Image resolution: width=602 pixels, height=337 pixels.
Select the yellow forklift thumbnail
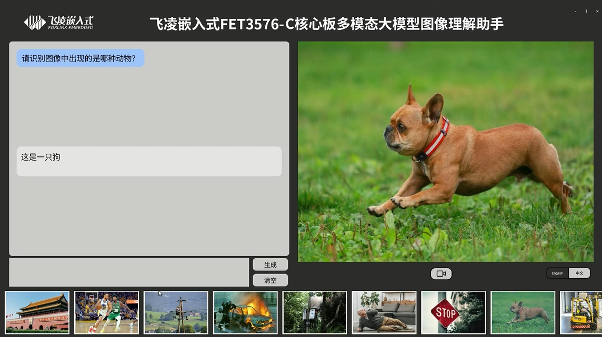[x=581, y=312]
